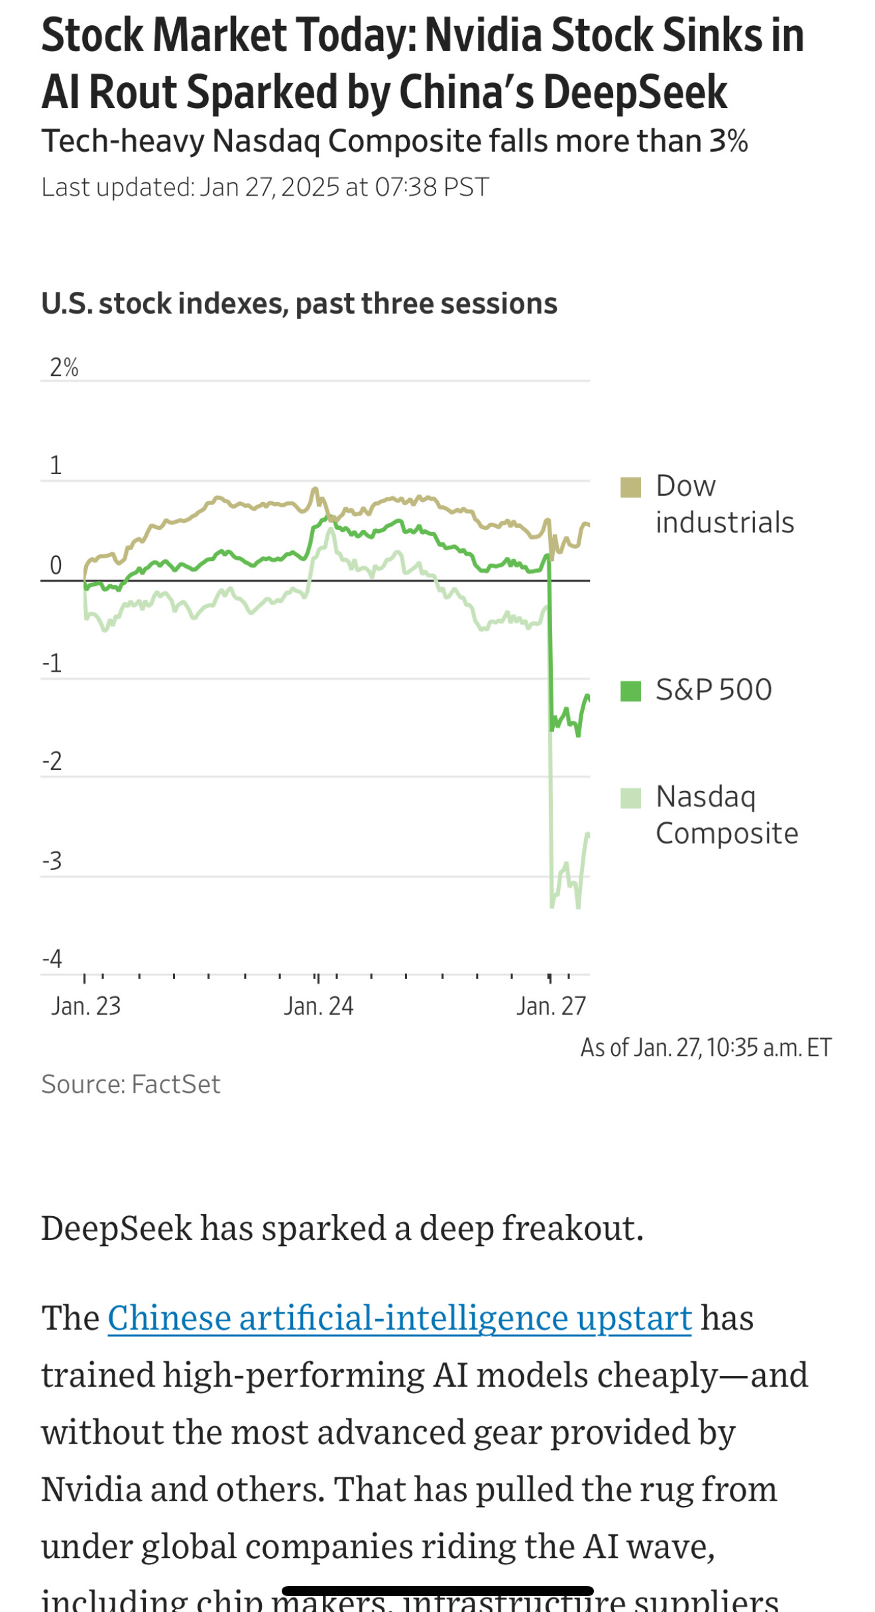Select the S&P 500 legend label
The height and width of the screenshot is (1612, 875).
pyautogui.click(x=714, y=690)
